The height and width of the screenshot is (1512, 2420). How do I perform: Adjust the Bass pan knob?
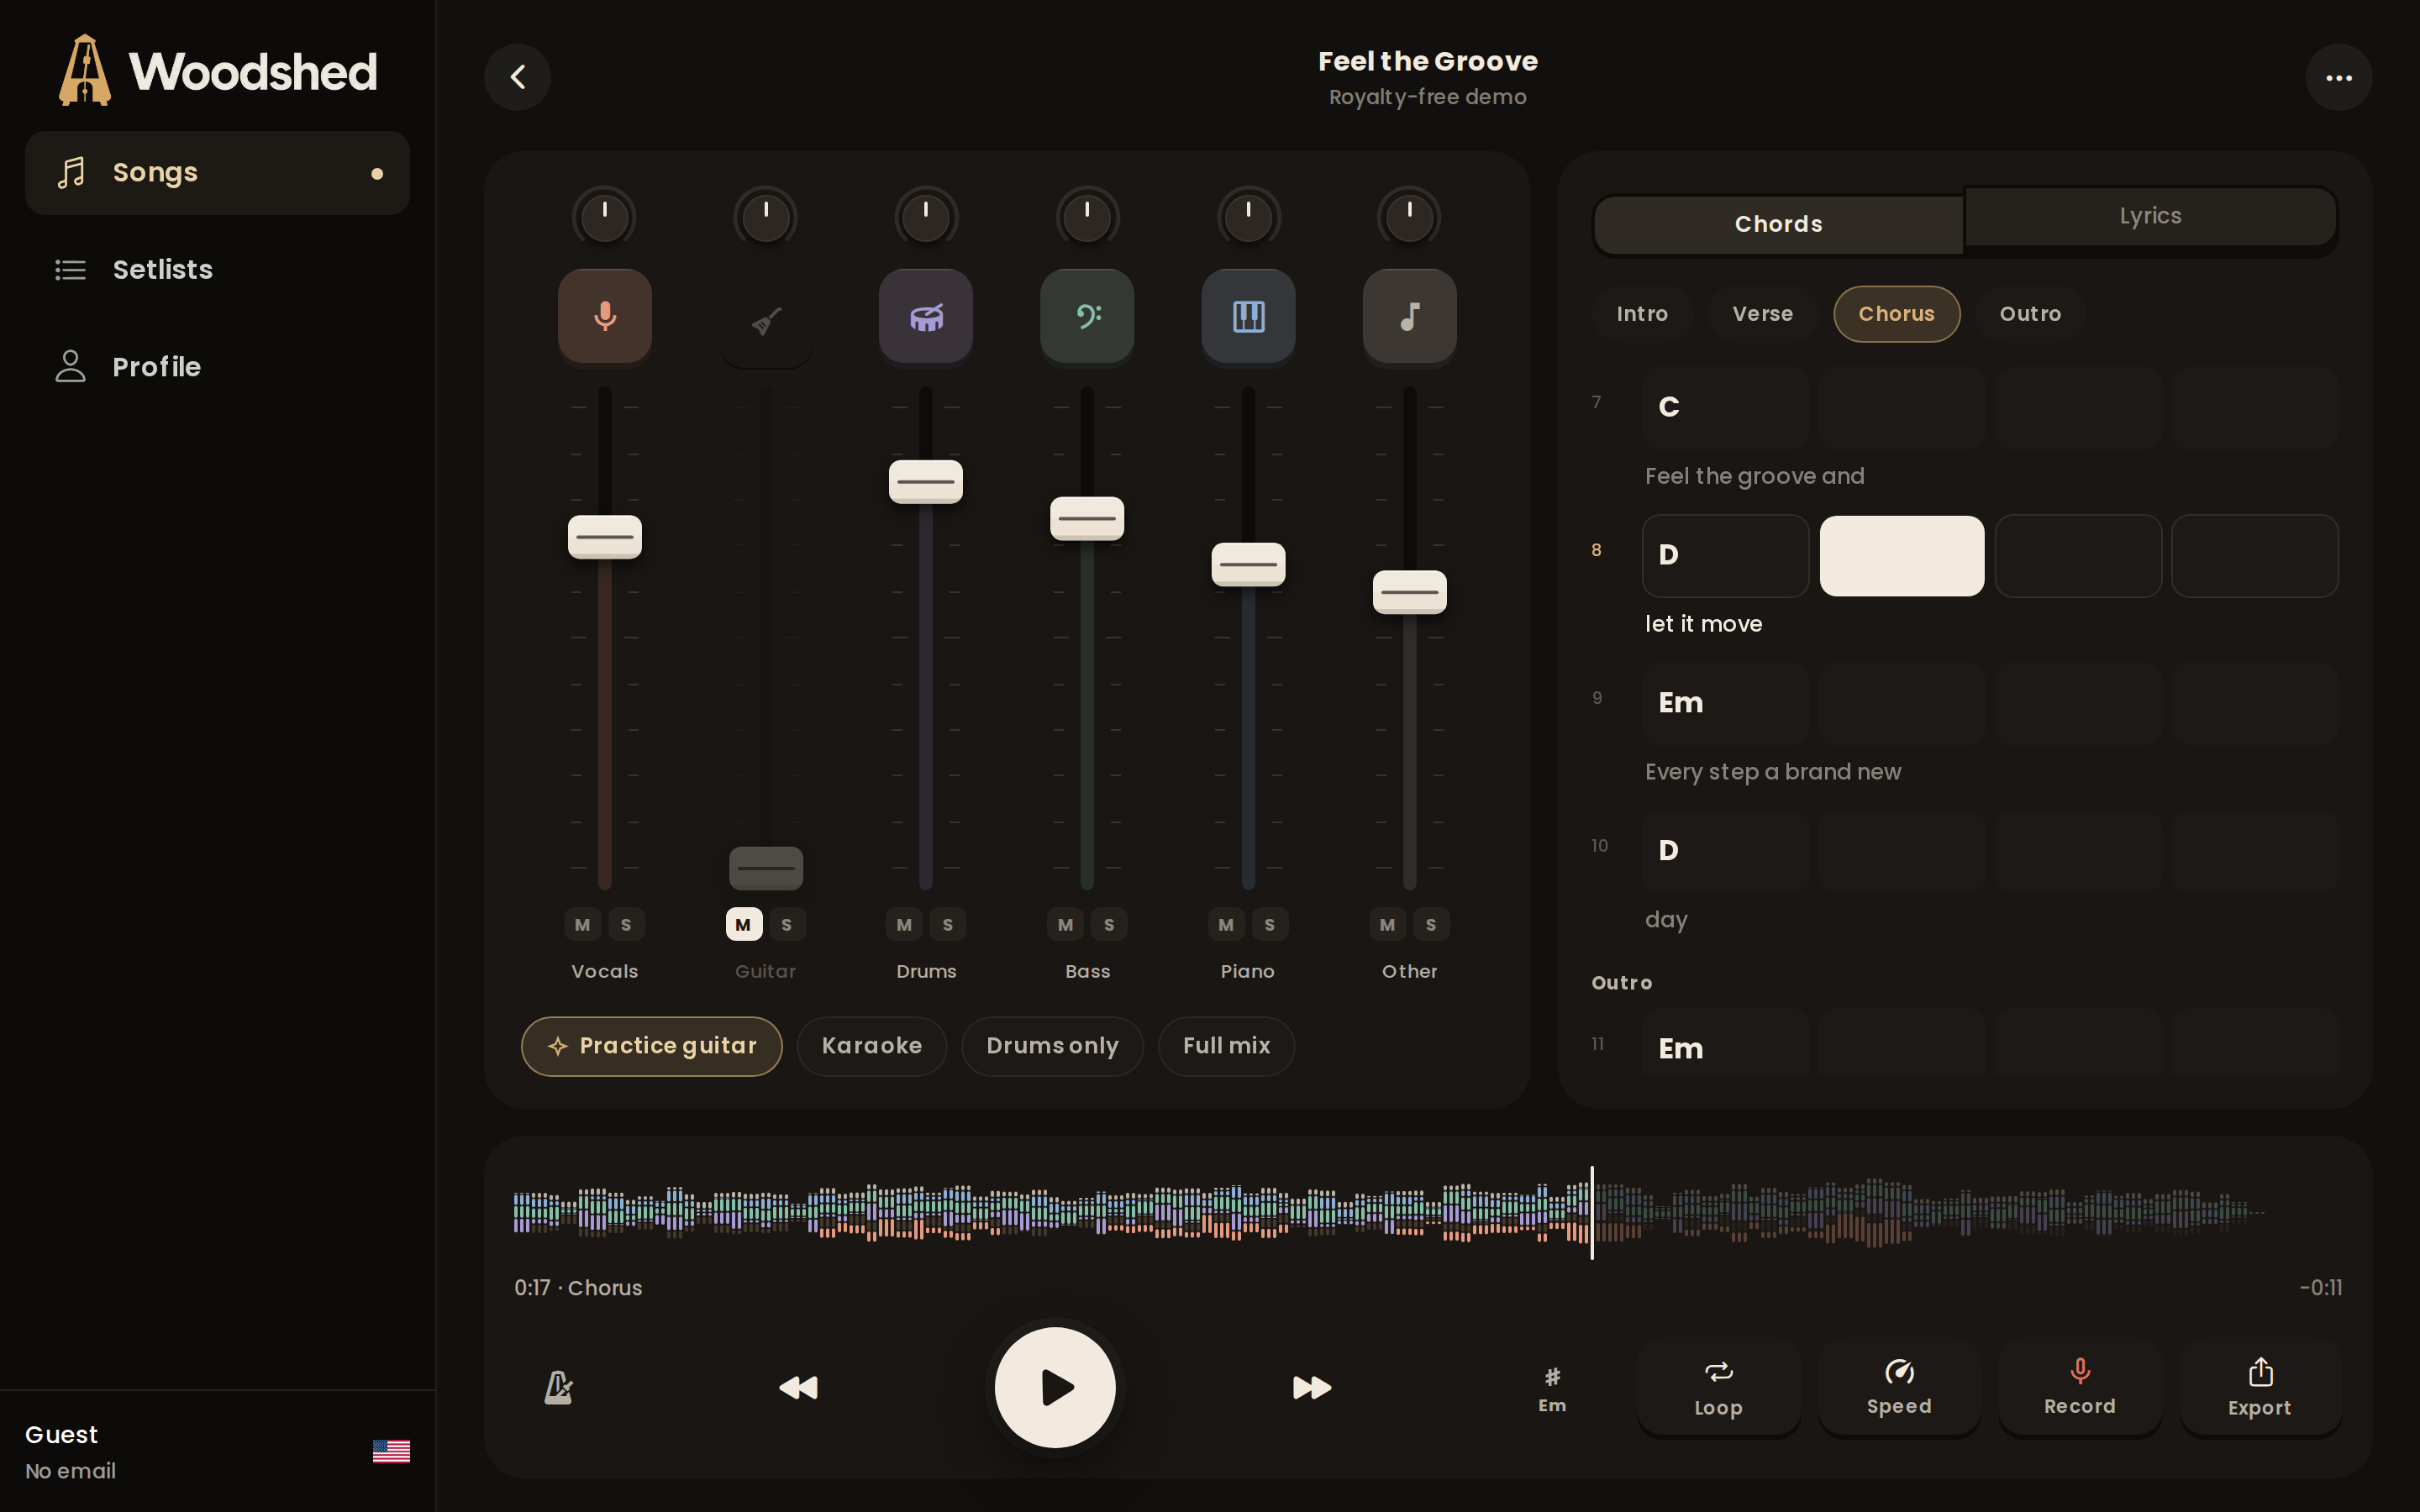[1087, 217]
